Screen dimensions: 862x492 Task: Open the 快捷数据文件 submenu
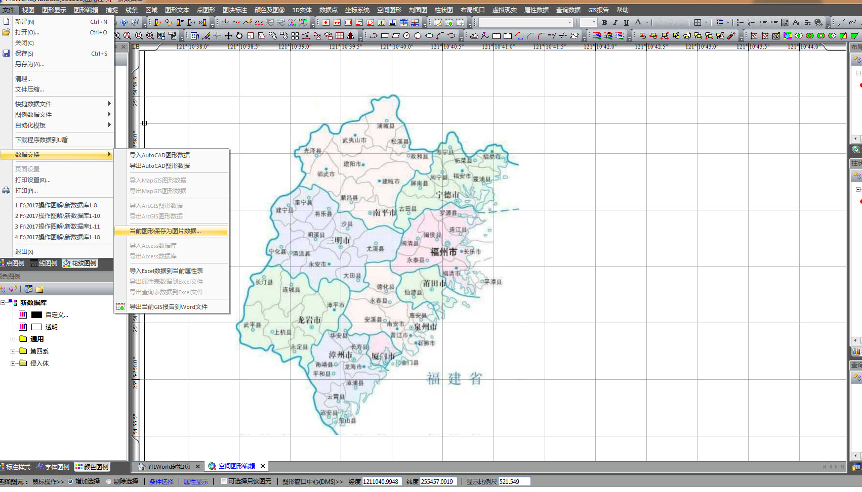(57, 104)
